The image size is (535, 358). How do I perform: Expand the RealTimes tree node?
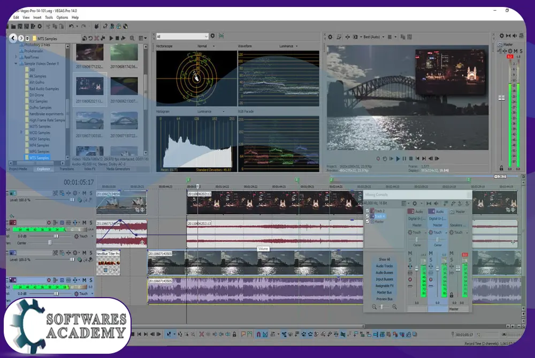click(16, 57)
